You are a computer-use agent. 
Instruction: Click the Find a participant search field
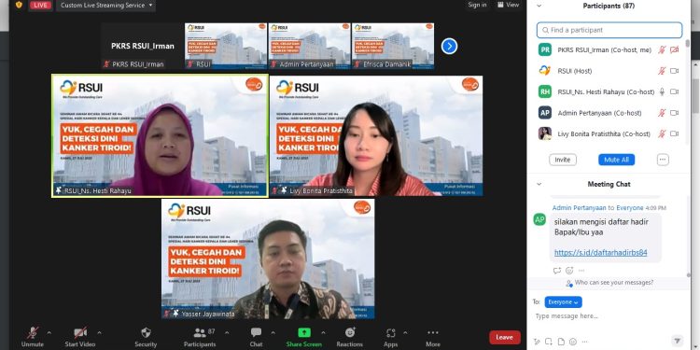coord(609,30)
